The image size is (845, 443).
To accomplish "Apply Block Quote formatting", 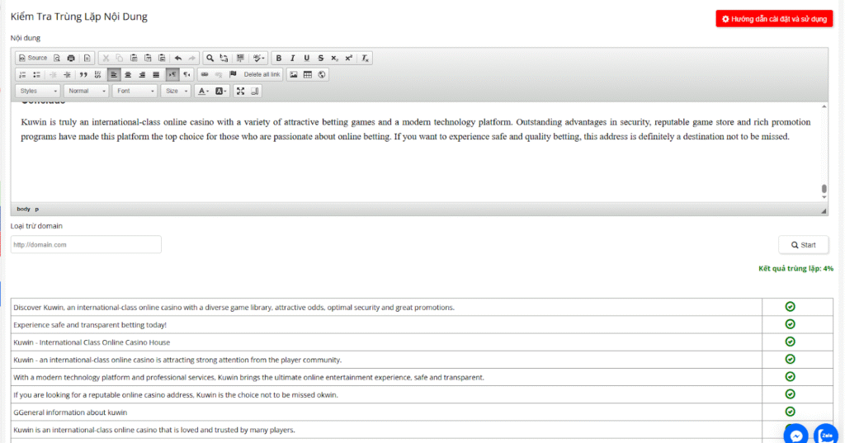I will click(83, 74).
